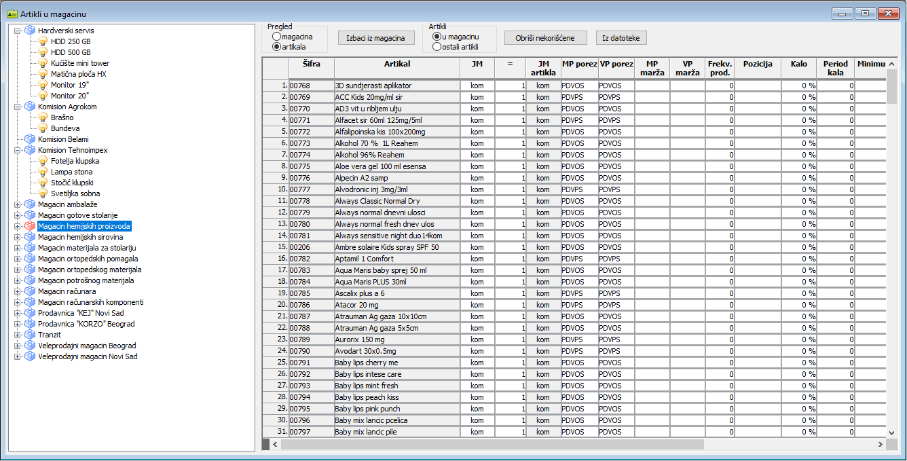The width and height of the screenshot is (907, 461).
Task: Click the Baby lips cherry me cell
Action: coord(397,363)
